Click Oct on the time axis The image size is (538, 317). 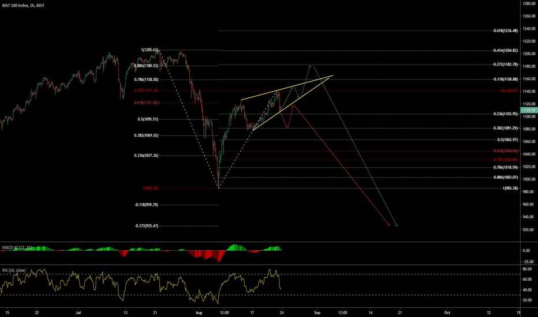pos(447,312)
